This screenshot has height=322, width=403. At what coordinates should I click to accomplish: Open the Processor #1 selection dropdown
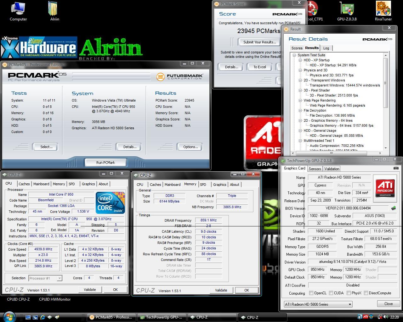[45, 278]
